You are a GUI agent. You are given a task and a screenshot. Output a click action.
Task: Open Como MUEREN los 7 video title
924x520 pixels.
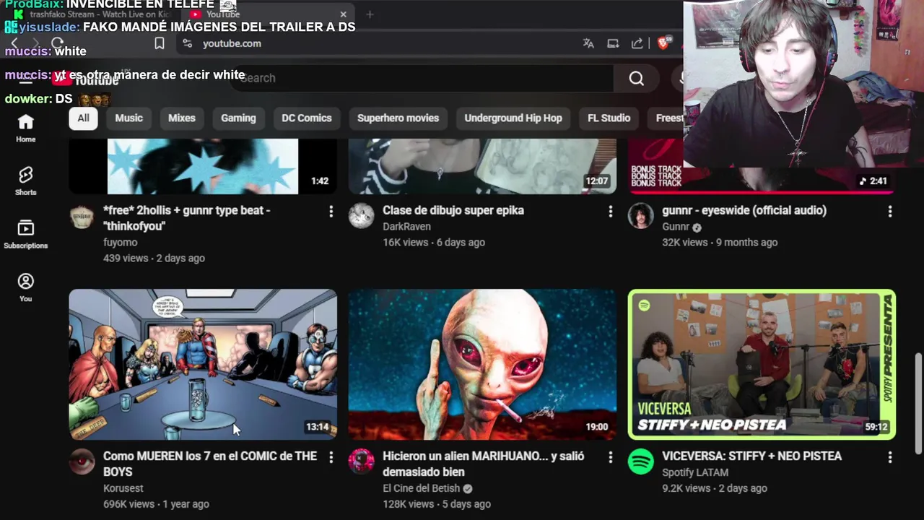(210, 464)
